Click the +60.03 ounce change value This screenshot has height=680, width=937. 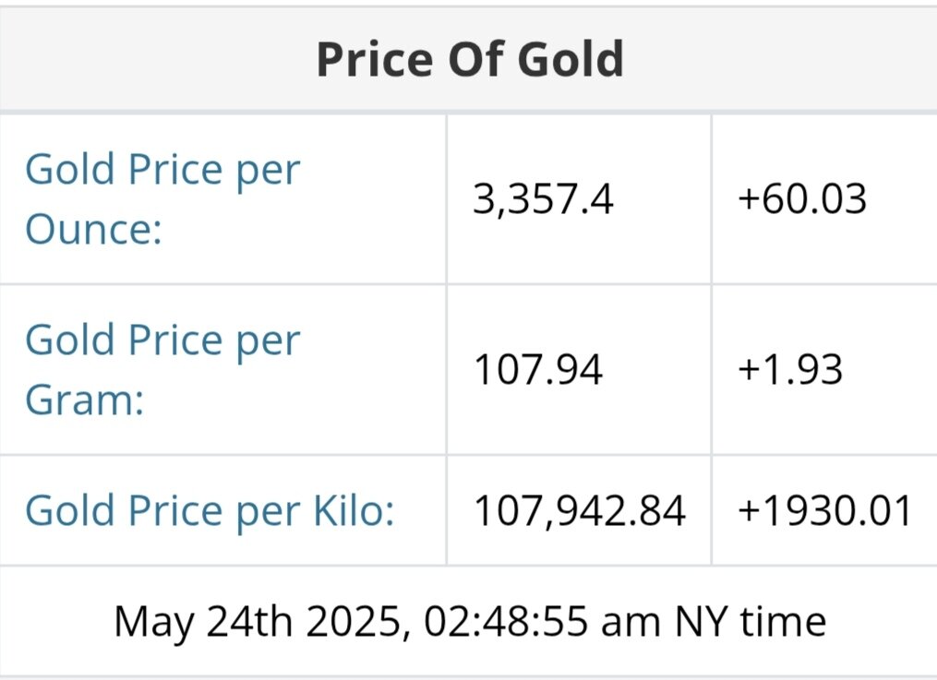click(x=802, y=198)
